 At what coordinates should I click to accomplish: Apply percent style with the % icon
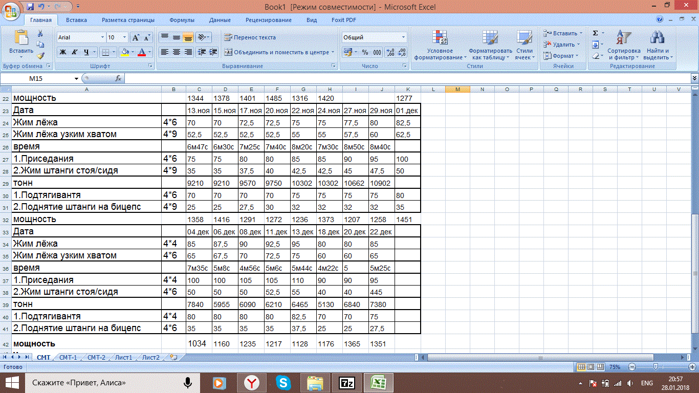click(x=365, y=52)
